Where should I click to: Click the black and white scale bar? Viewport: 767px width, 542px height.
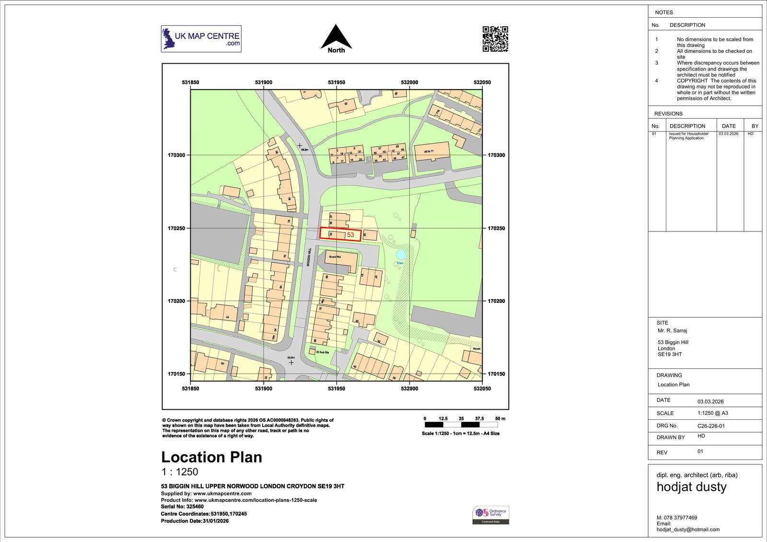(461, 425)
